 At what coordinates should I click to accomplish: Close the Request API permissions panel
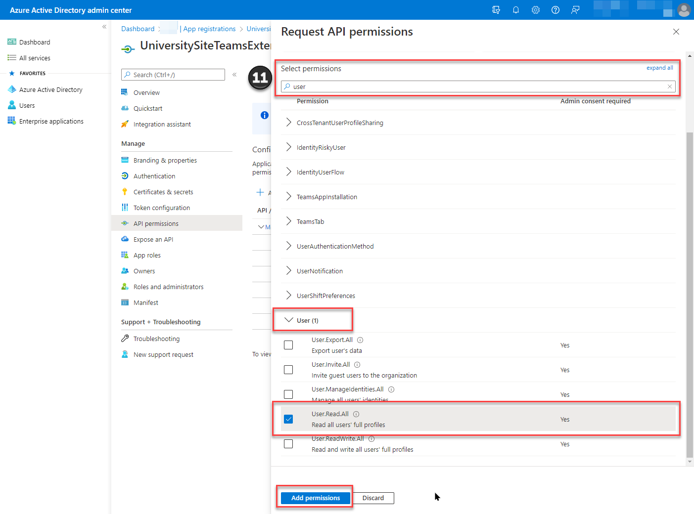tap(676, 32)
